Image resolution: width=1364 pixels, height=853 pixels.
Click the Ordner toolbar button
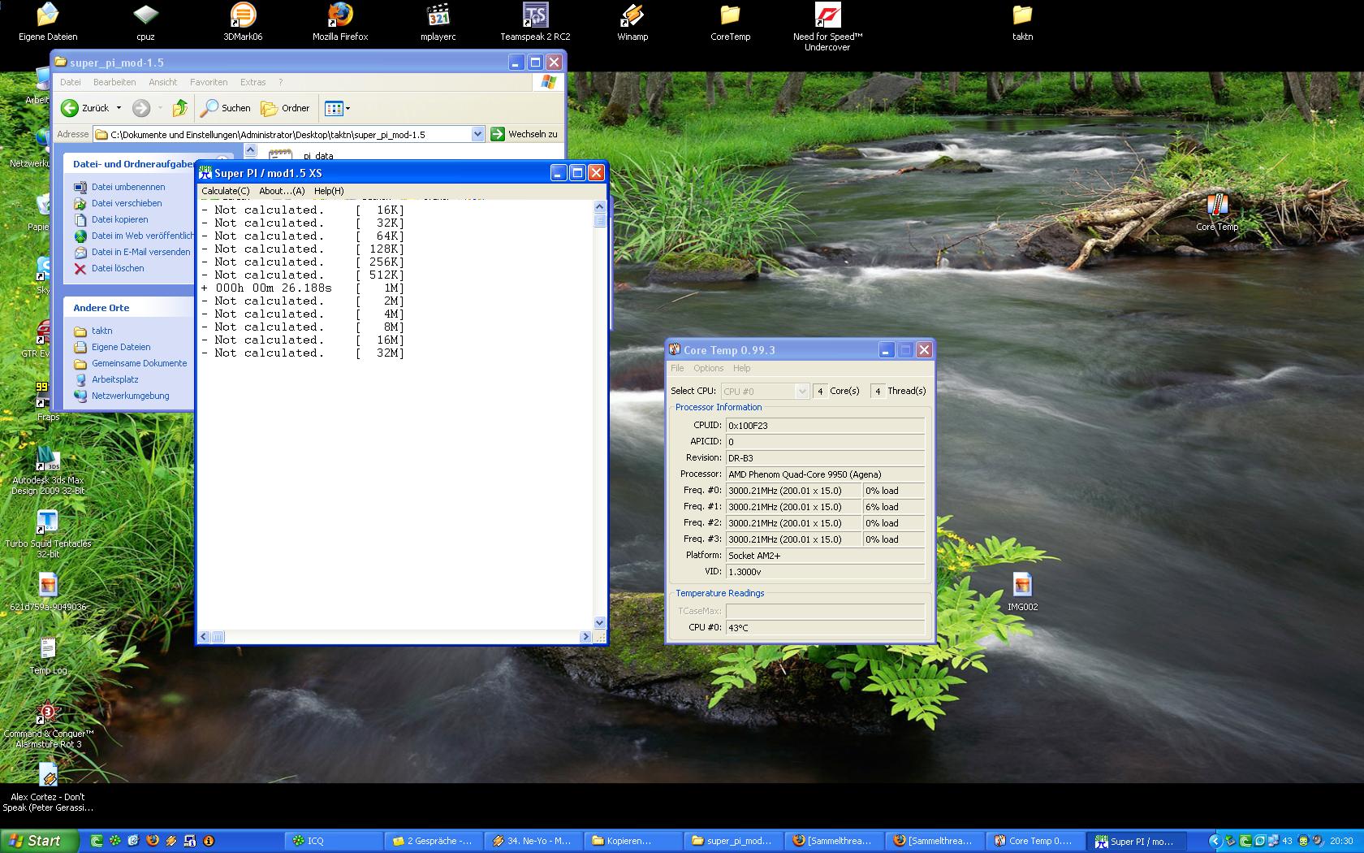(285, 108)
